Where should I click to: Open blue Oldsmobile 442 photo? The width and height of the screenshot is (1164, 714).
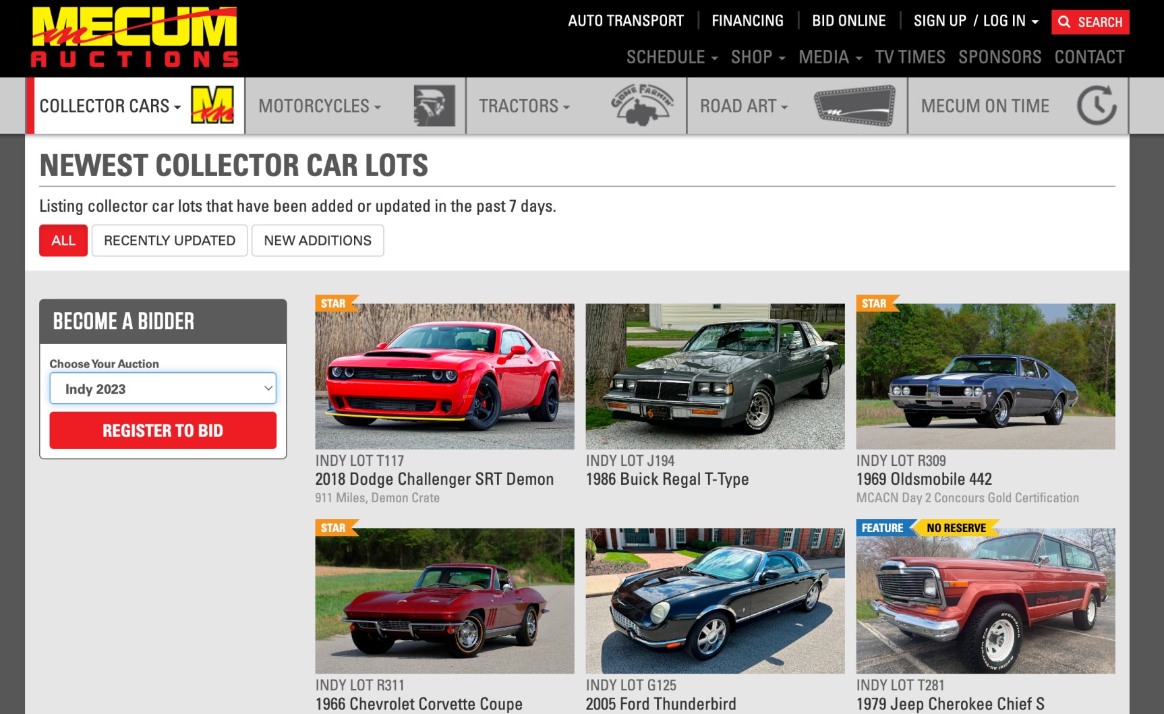(x=985, y=376)
